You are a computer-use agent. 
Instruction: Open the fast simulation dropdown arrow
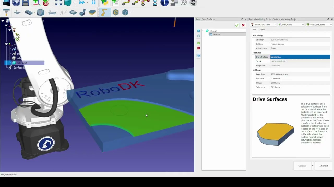(87, 3)
